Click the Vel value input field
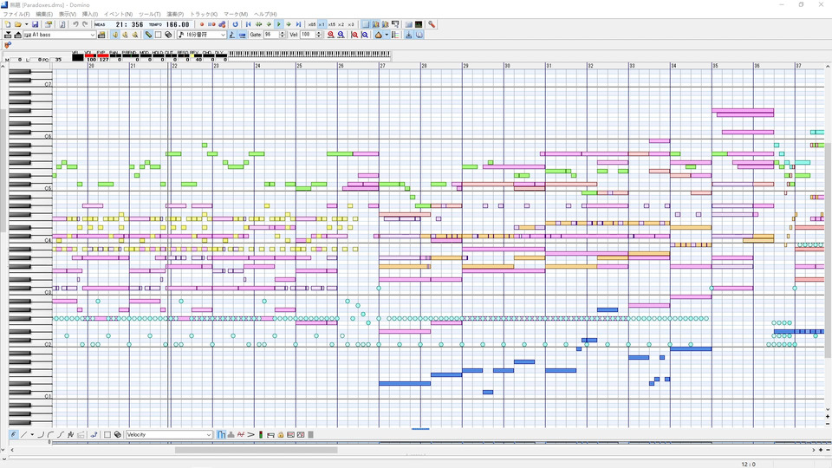 308,35
